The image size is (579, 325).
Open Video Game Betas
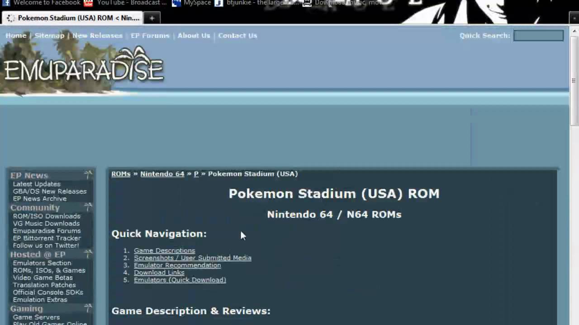pos(43,278)
